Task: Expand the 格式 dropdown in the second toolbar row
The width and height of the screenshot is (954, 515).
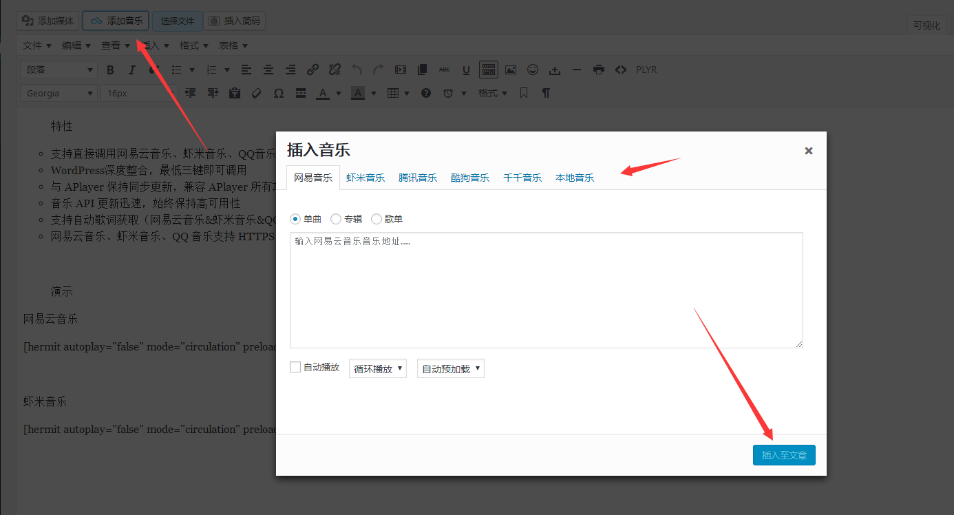Action: click(x=493, y=93)
